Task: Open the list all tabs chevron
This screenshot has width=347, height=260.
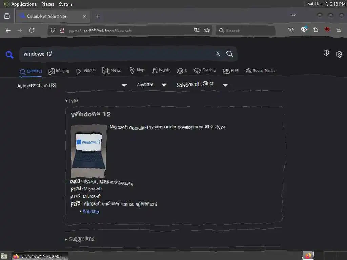Action: [x=294, y=15]
